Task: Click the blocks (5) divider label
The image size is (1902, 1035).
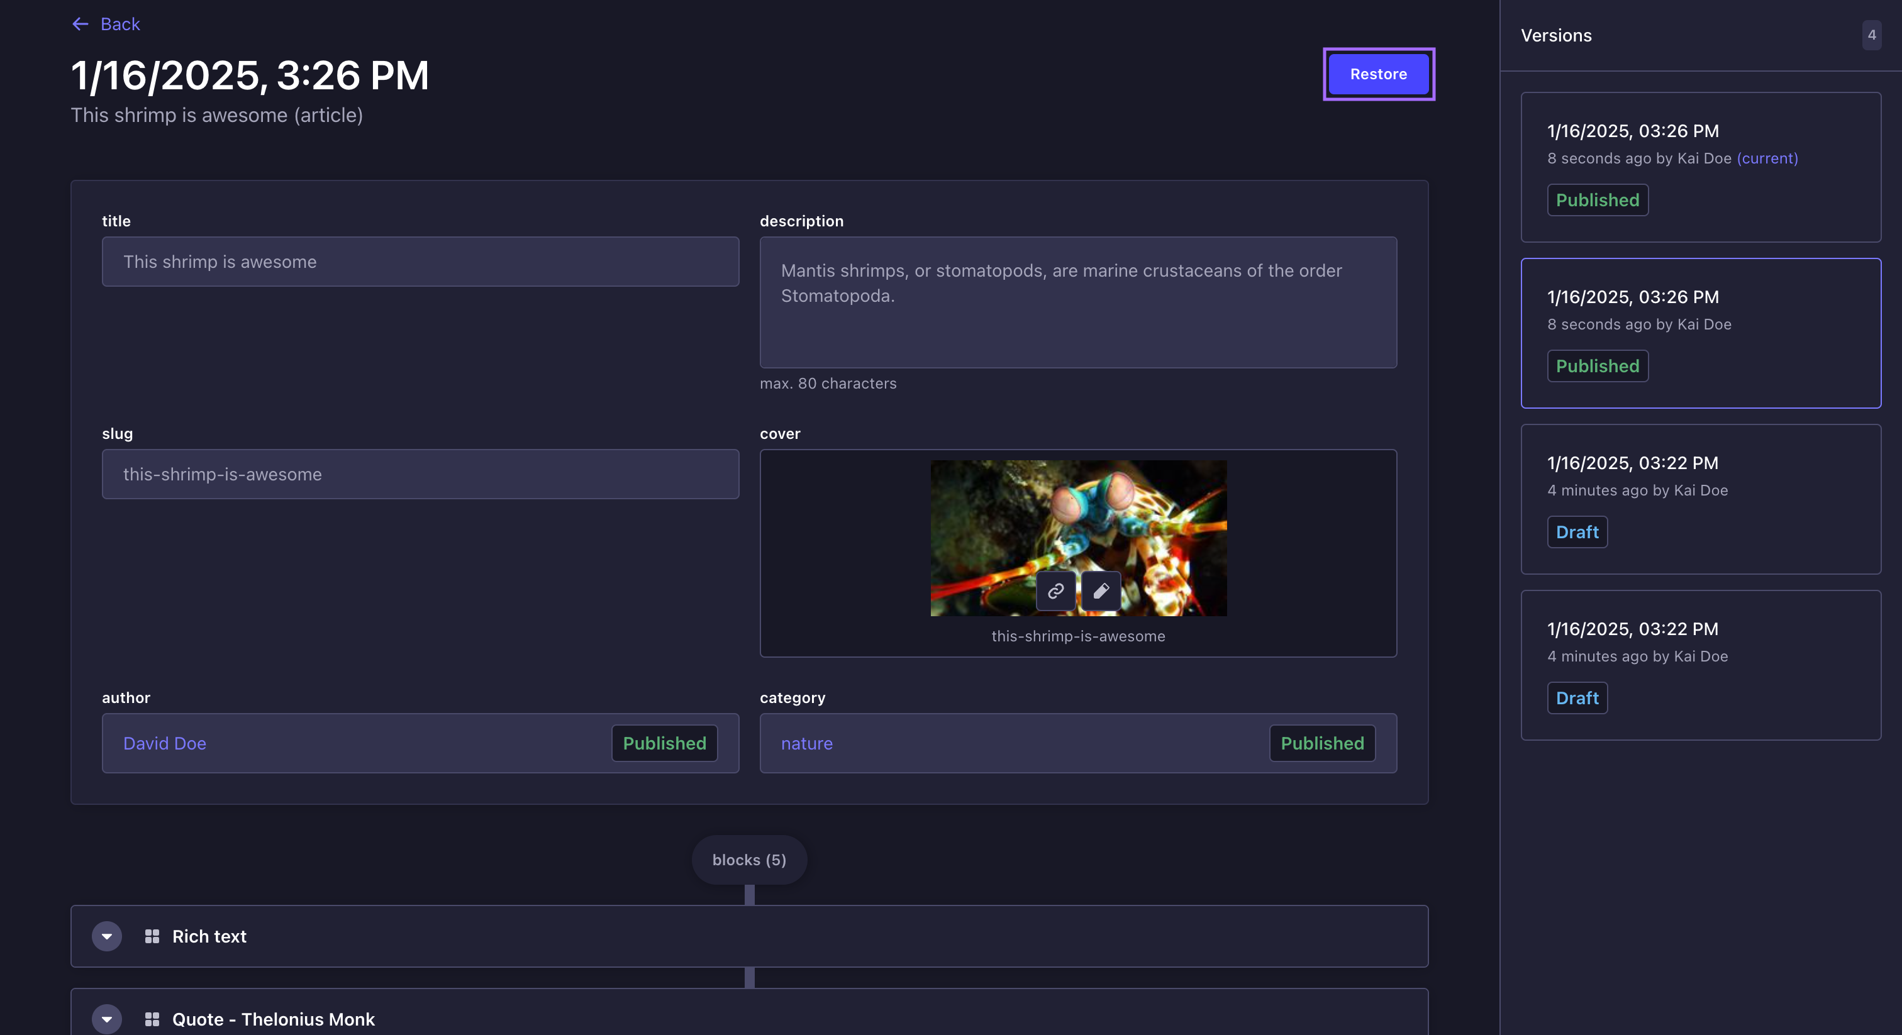Action: [x=748, y=860]
